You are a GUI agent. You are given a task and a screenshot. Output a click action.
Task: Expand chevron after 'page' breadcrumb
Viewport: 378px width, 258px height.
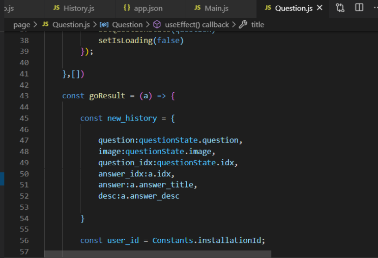tap(36, 24)
